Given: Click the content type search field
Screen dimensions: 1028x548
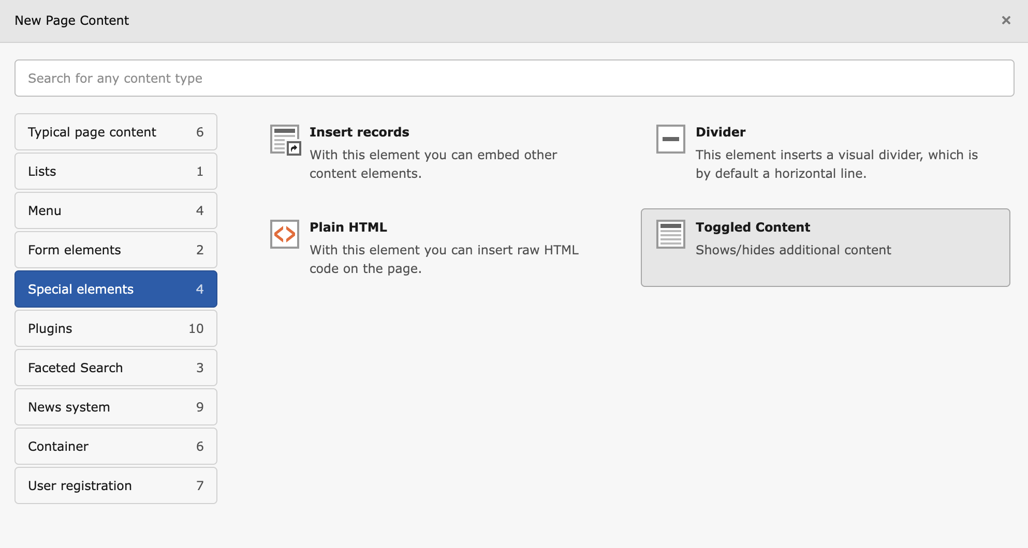Looking at the screenshot, I should 515,78.
